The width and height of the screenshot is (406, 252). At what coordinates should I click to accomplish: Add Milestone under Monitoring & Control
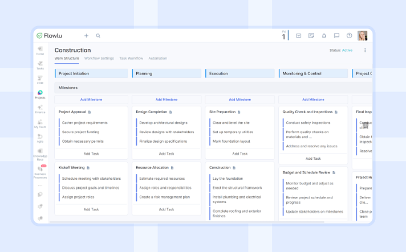(x=313, y=100)
